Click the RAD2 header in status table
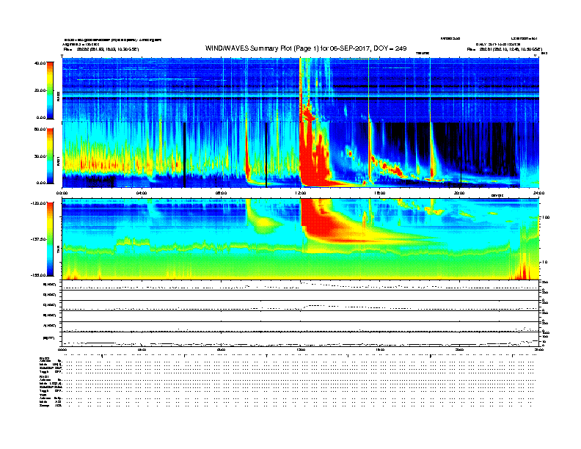The height and width of the screenshot is (449, 581). pyautogui.click(x=45, y=358)
